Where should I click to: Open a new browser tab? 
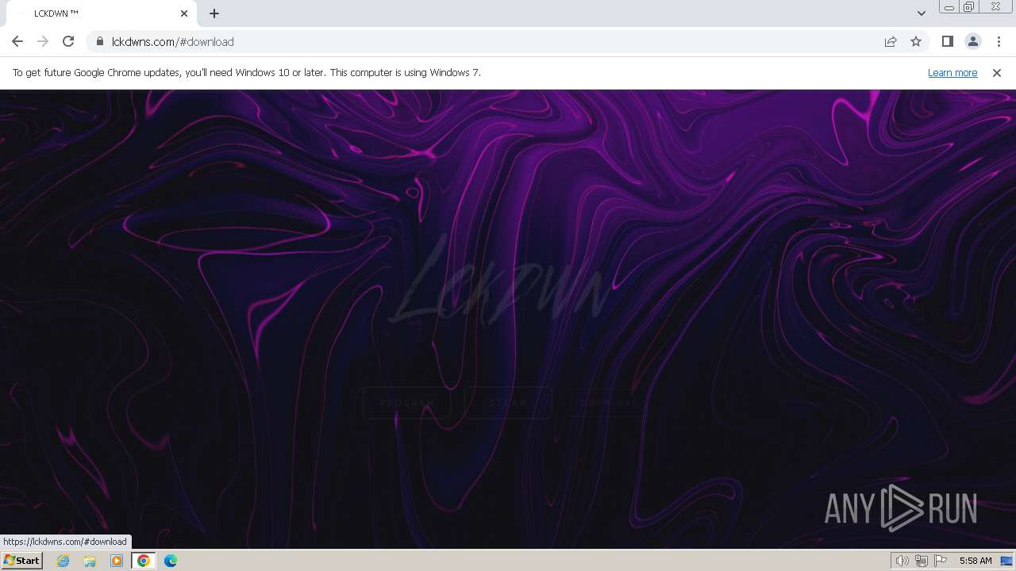tap(214, 13)
